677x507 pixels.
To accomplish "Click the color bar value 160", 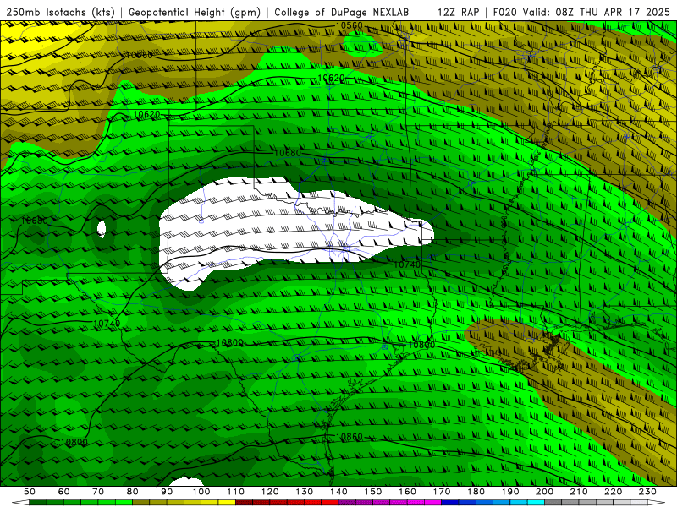I will (x=407, y=492).
